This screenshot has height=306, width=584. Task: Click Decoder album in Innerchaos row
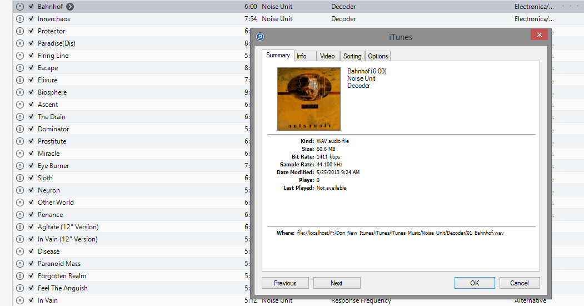[x=343, y=19]
